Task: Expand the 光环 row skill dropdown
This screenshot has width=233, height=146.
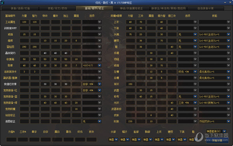Action: click(229, 103)
